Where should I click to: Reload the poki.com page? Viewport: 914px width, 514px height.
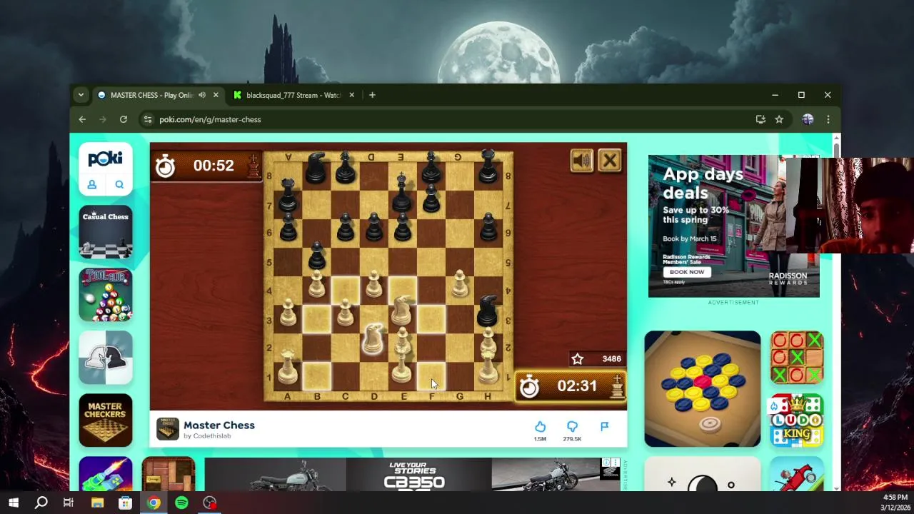(x=123, y=119)
